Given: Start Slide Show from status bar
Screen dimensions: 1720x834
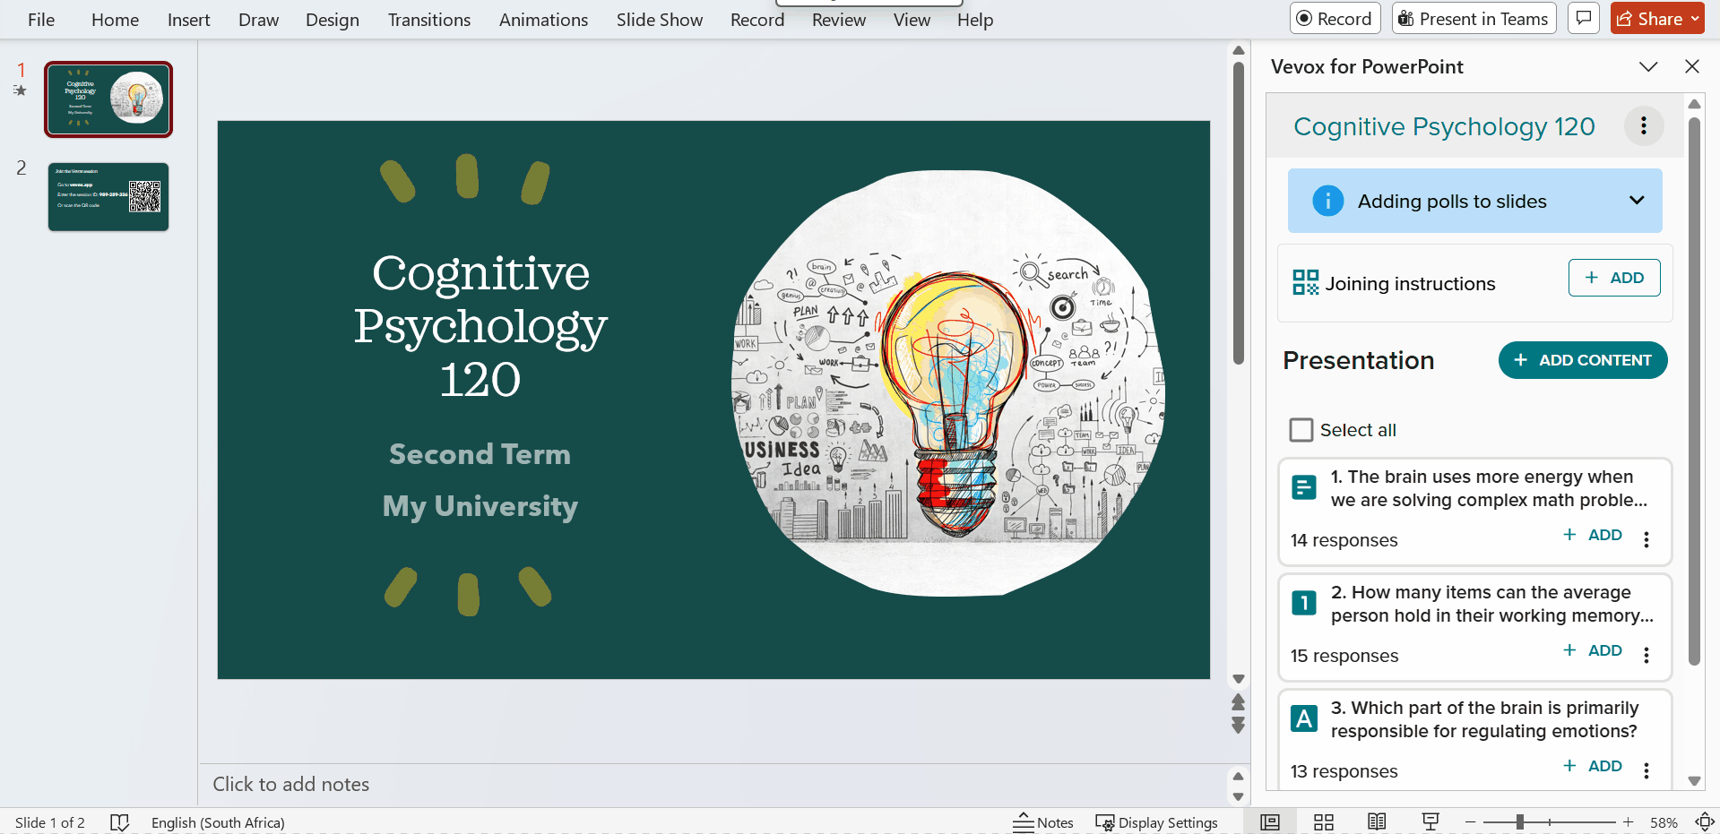Looking at the screenshot, I should (x=1430, y=822).
